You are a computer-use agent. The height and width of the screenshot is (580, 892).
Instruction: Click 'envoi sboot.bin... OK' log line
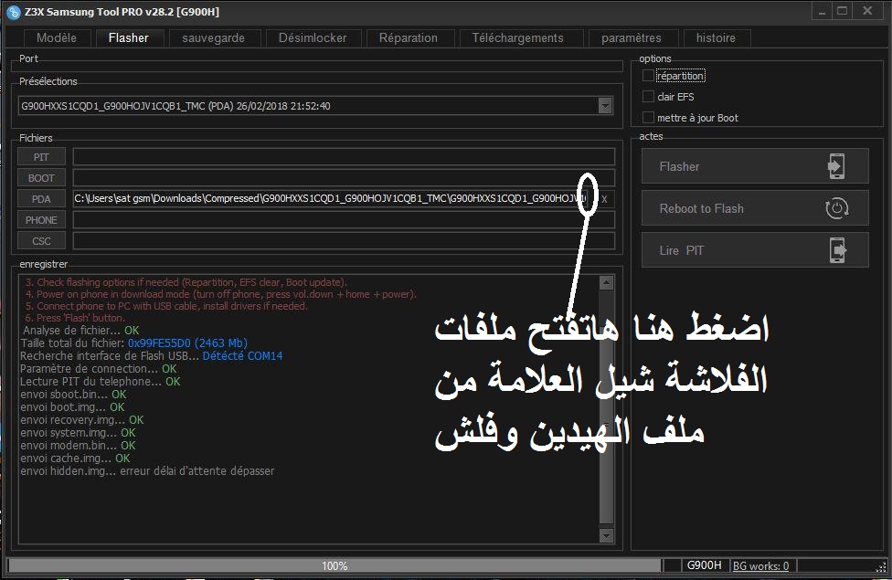point(73,394)
